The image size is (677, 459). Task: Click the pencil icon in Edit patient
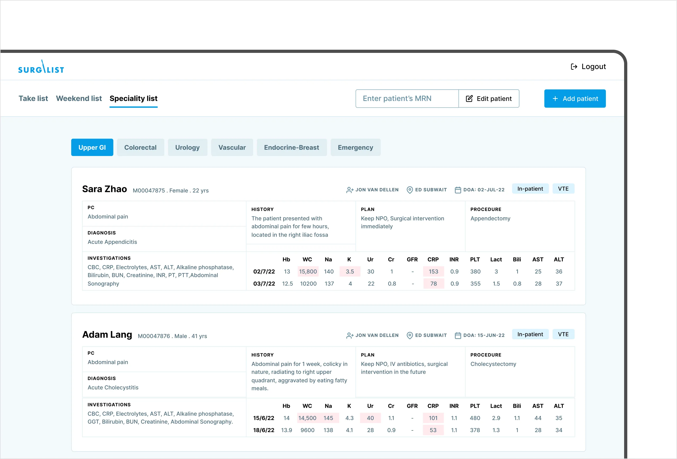(469, 99)
